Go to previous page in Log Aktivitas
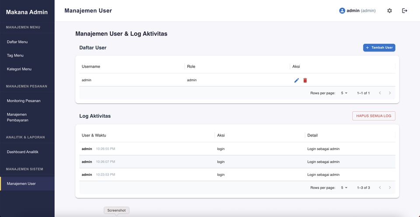This screenshot has height=217, width=420. 380,188
